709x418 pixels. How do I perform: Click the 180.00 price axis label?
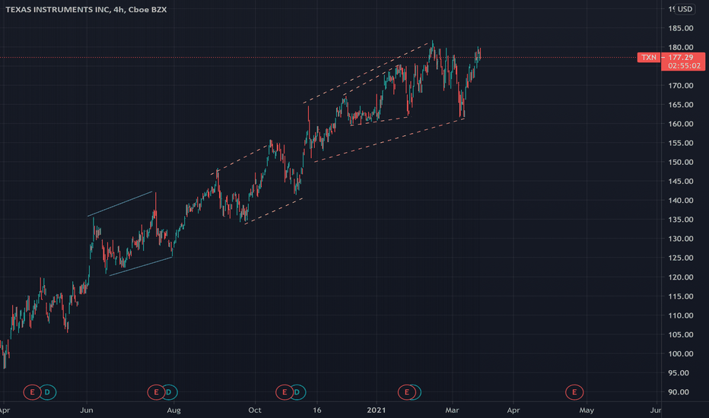pos(681,47)
